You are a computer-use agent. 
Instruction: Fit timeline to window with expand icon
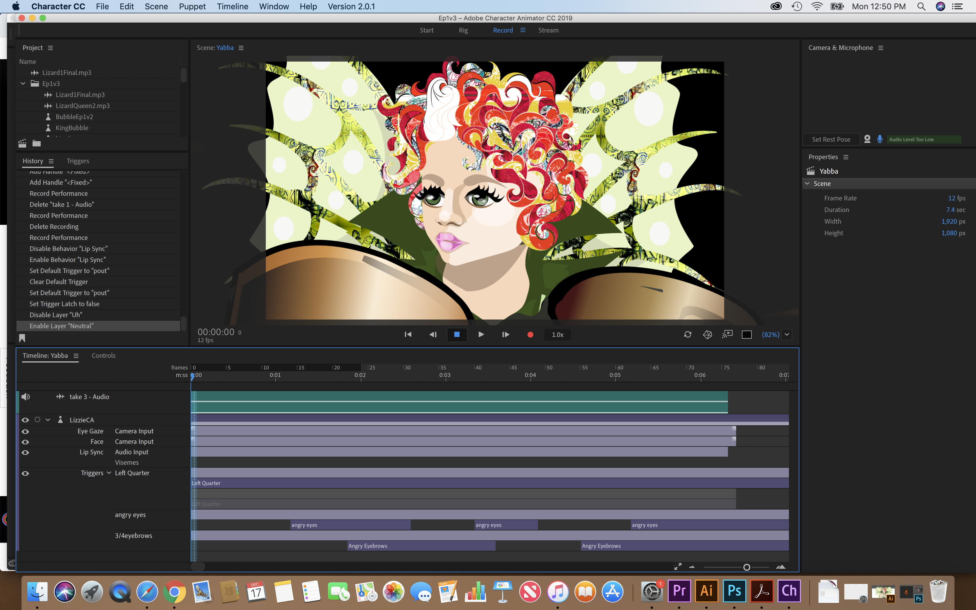point(678,566)
